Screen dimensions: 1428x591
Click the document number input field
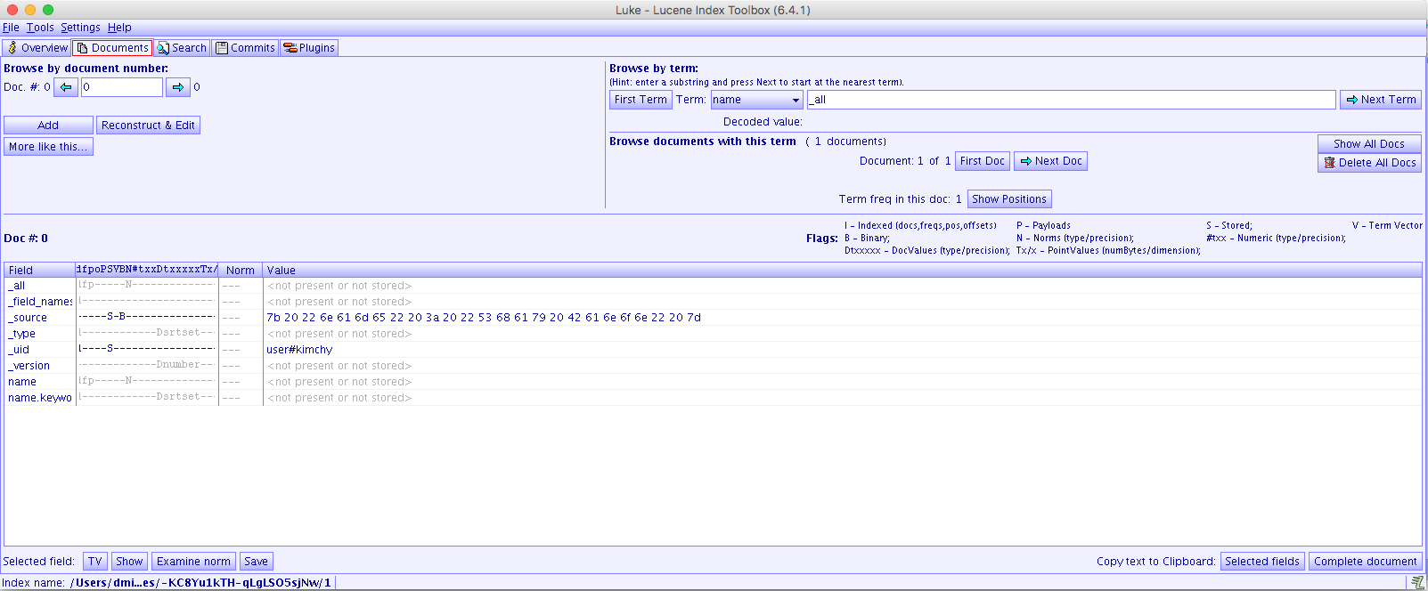pos(122,87)
